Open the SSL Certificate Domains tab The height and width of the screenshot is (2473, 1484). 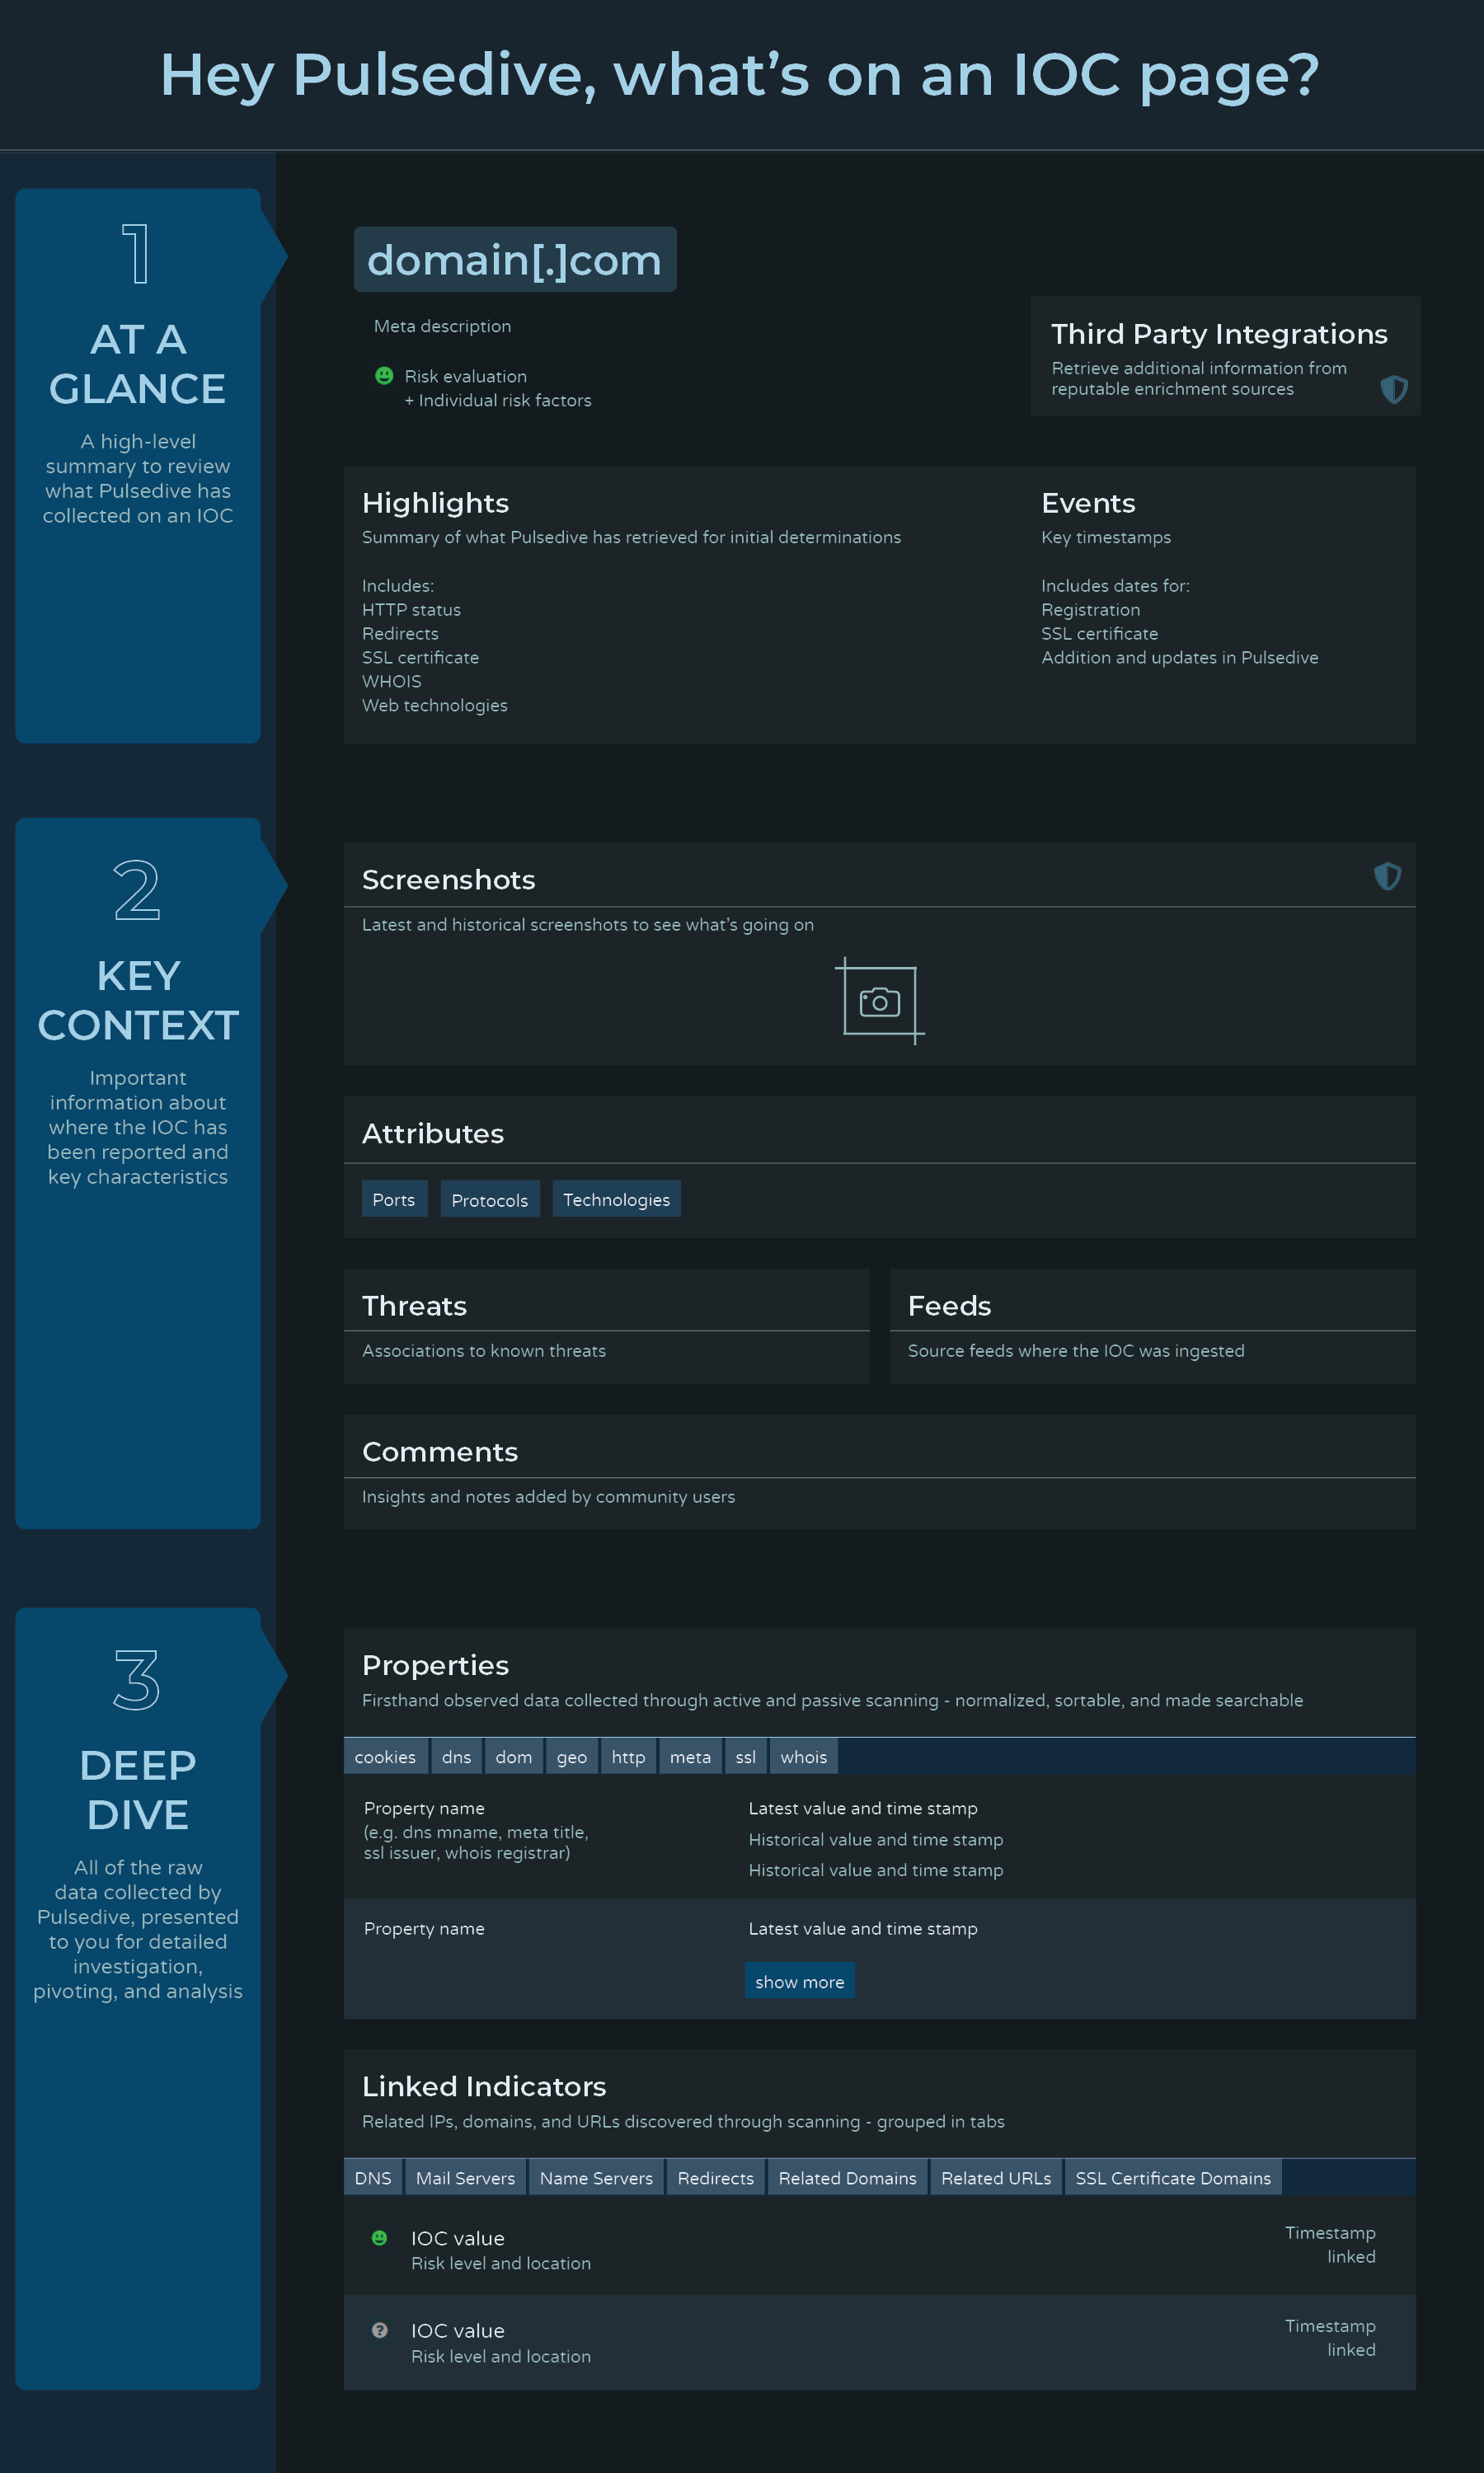[1173, 2178]
